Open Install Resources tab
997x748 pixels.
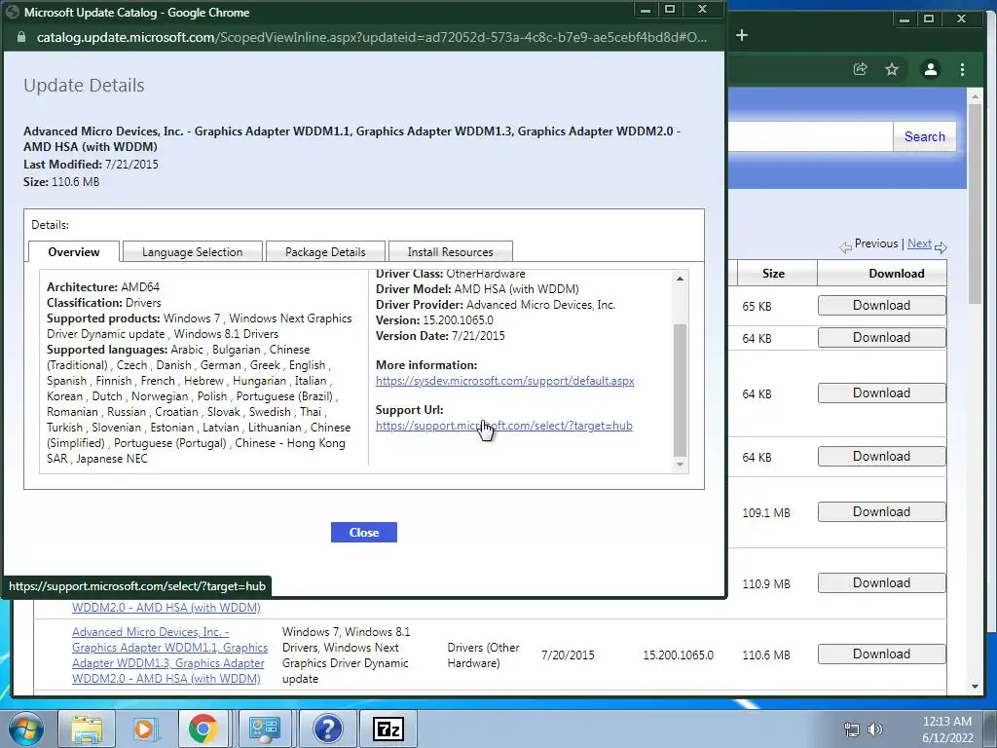tap(450, 252)
